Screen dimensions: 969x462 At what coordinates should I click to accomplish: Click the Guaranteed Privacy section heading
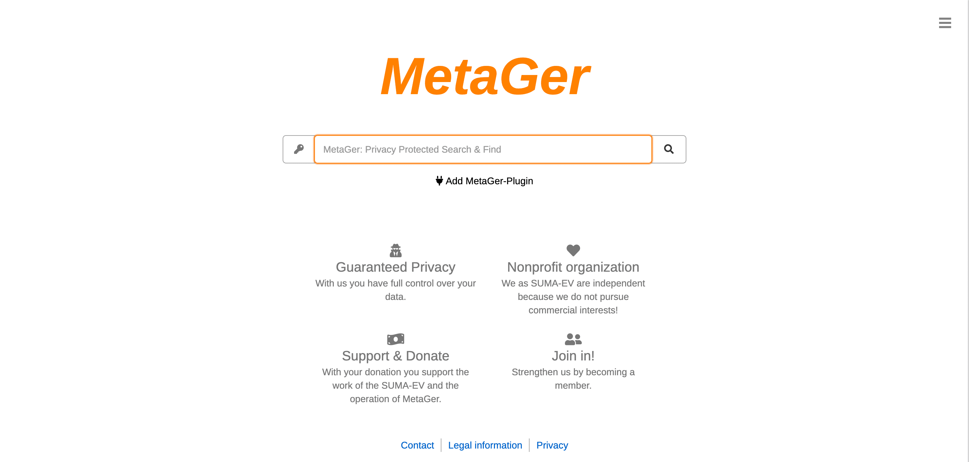(x=396, y=267)
